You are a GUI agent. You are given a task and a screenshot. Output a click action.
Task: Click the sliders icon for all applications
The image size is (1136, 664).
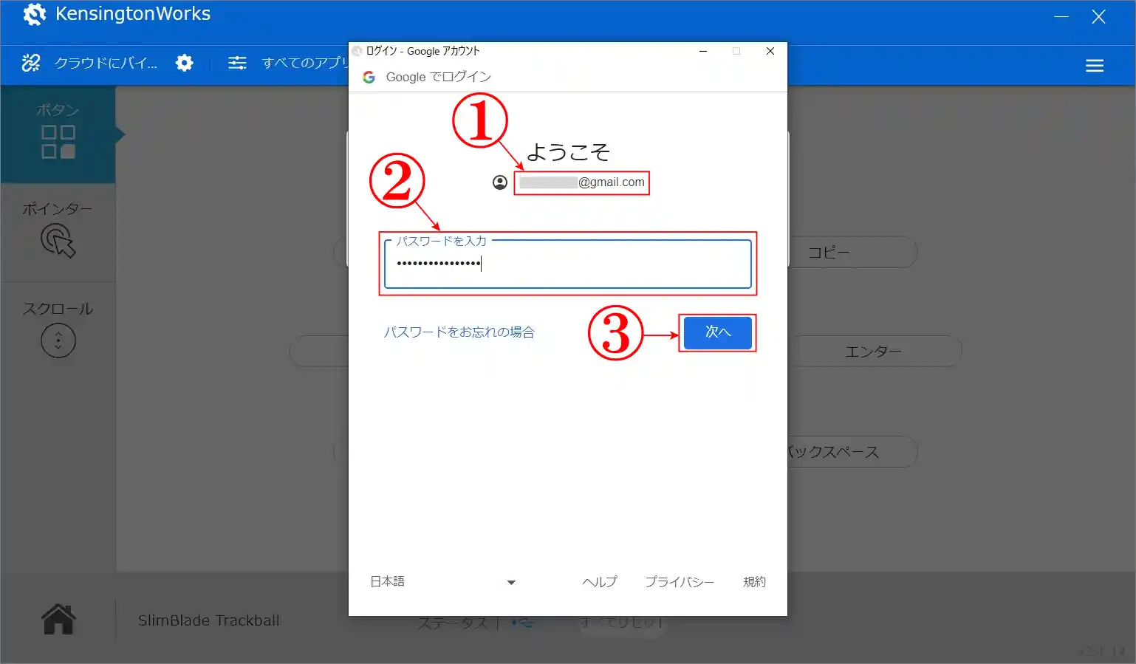coord(237,64)
